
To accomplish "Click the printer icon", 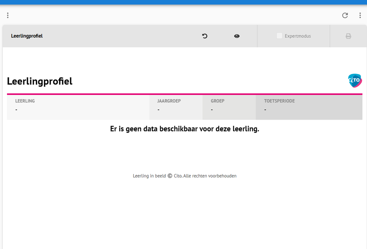I will 348,36.
